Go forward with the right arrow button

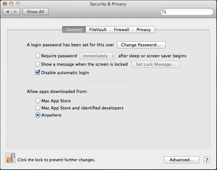(16, 12)
